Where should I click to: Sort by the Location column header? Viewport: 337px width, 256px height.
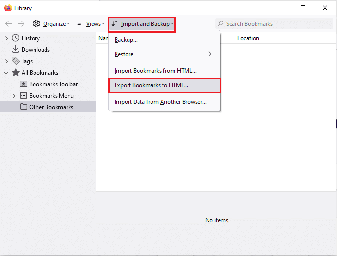(x=285, y=38)
